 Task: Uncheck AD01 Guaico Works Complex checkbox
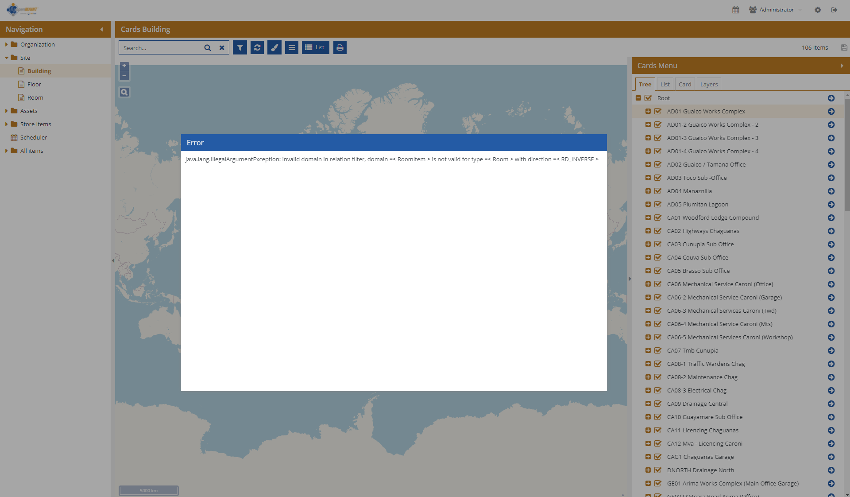658,111
